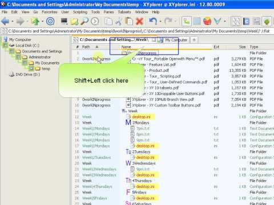The image size is (274, 205).
Task: Click the My Computer monitor toolbar icon
Action: [64, 21]
